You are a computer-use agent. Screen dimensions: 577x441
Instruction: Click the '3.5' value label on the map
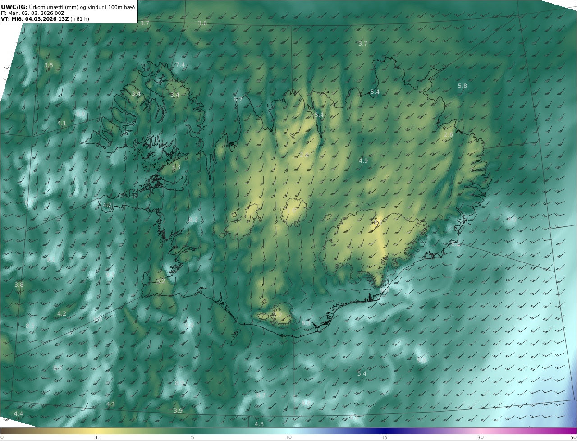[49, 65]
